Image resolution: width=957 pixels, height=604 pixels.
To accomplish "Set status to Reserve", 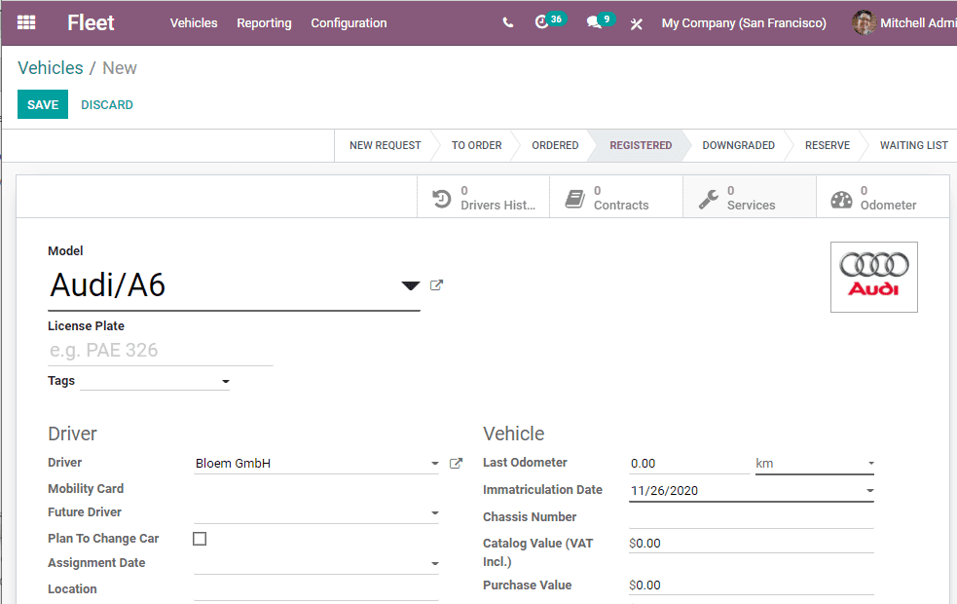I will [827, 145].
